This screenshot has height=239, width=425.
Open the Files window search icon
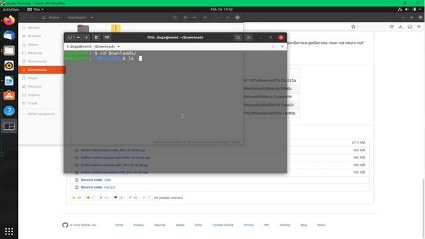[x=175, y=17]
